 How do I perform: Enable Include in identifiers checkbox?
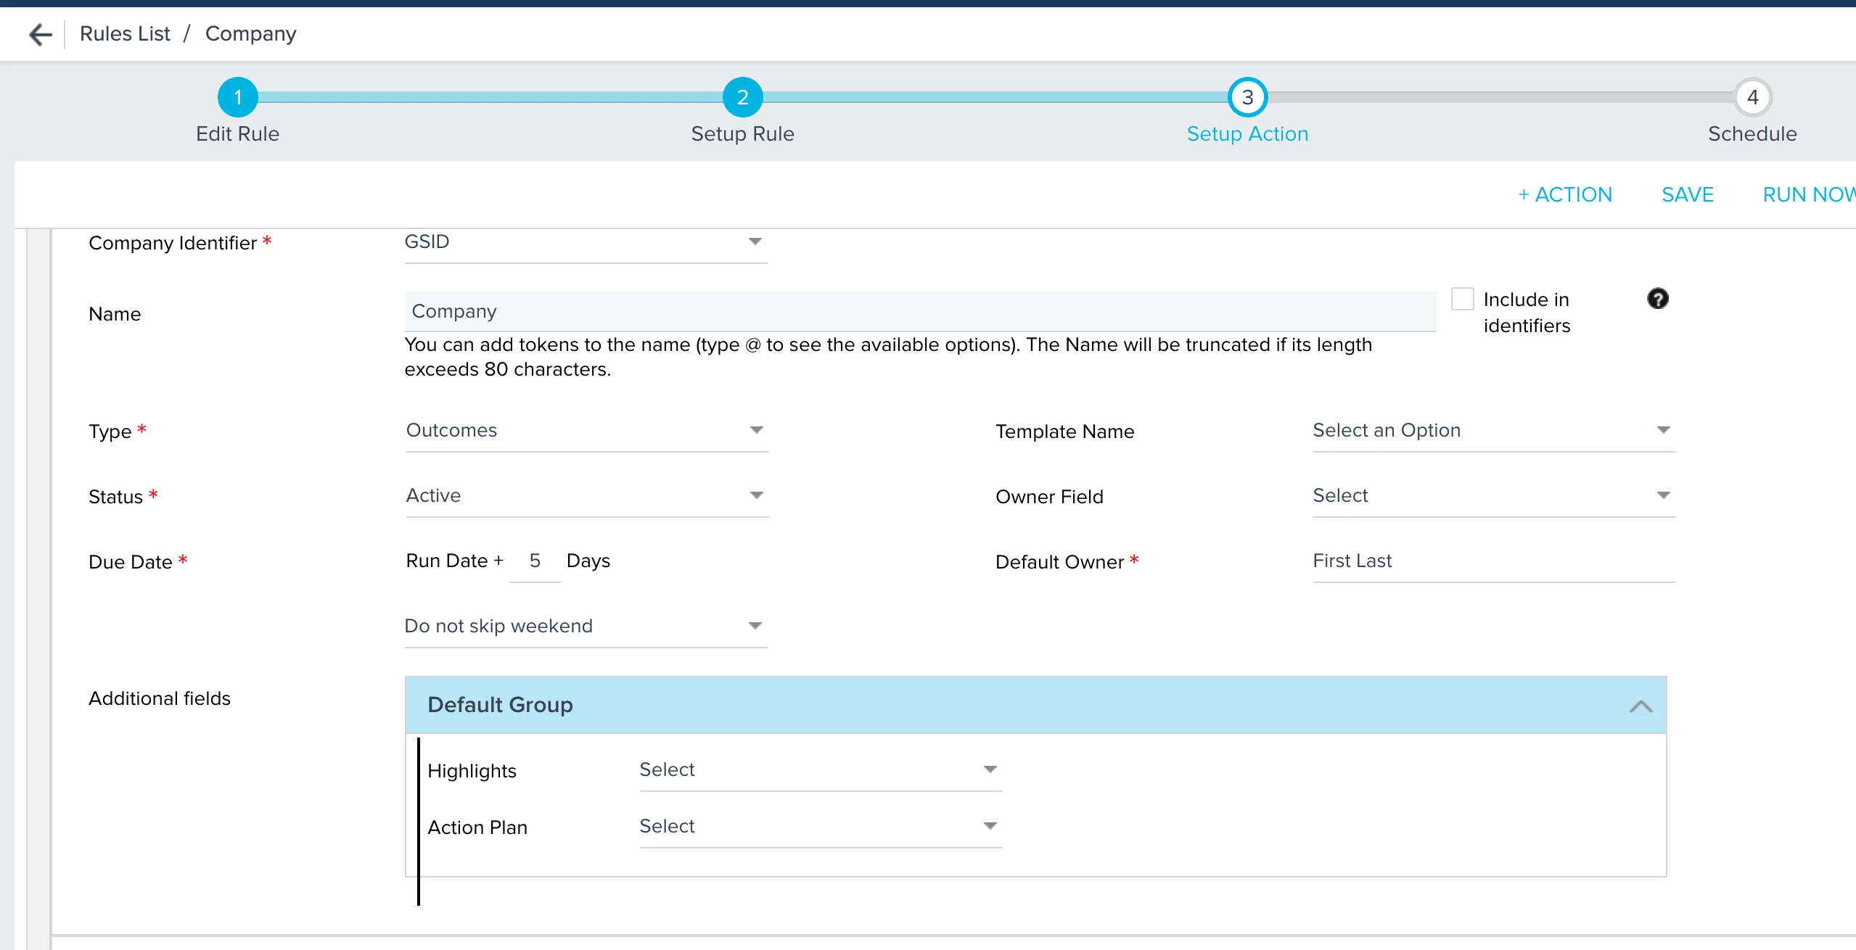pyautogui.click(x=1462, y=299)
